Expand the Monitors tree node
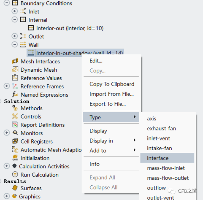 click(x=7, y=133)
